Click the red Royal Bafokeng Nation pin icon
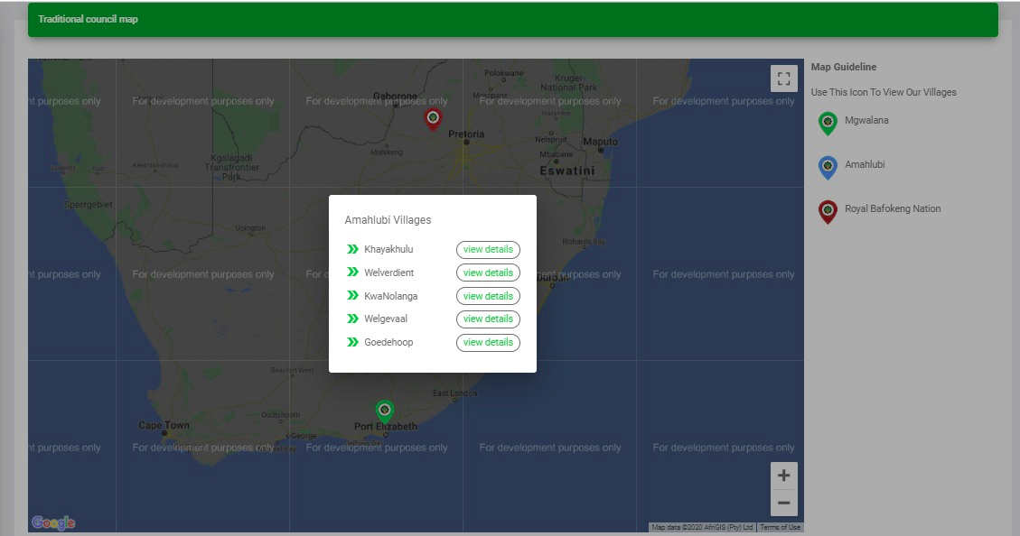 [x=827, y=211]
